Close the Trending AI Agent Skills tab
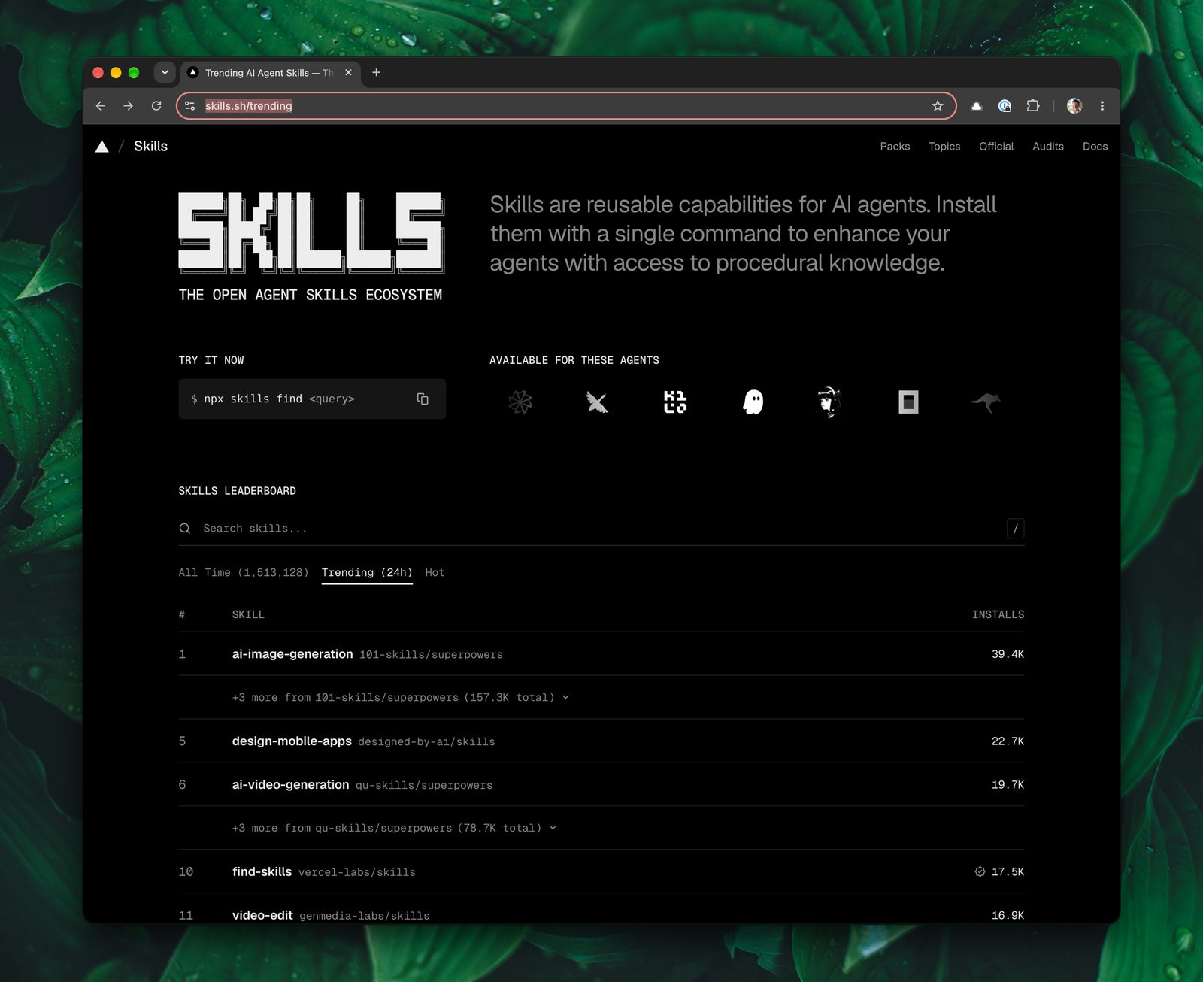This screenshot has height=982, width=1203. click(x=348, y=73)
